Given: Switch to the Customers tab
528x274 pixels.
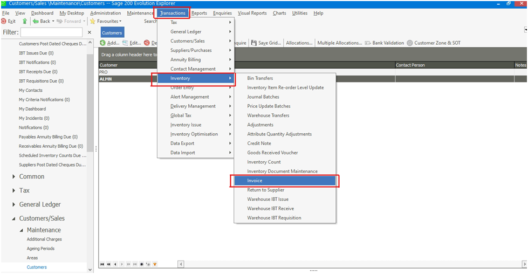Looking at the screenshot, I should click(112, 33).
